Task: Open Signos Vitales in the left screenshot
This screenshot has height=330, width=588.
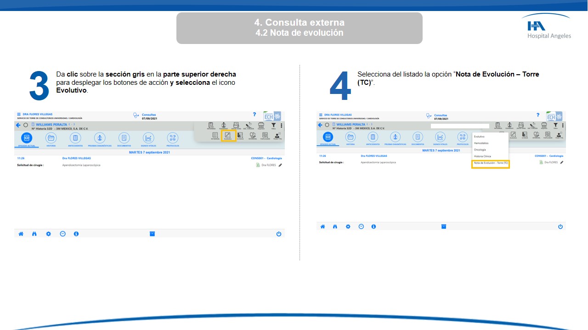Action: pyautogui.click(x=148, y=138)
